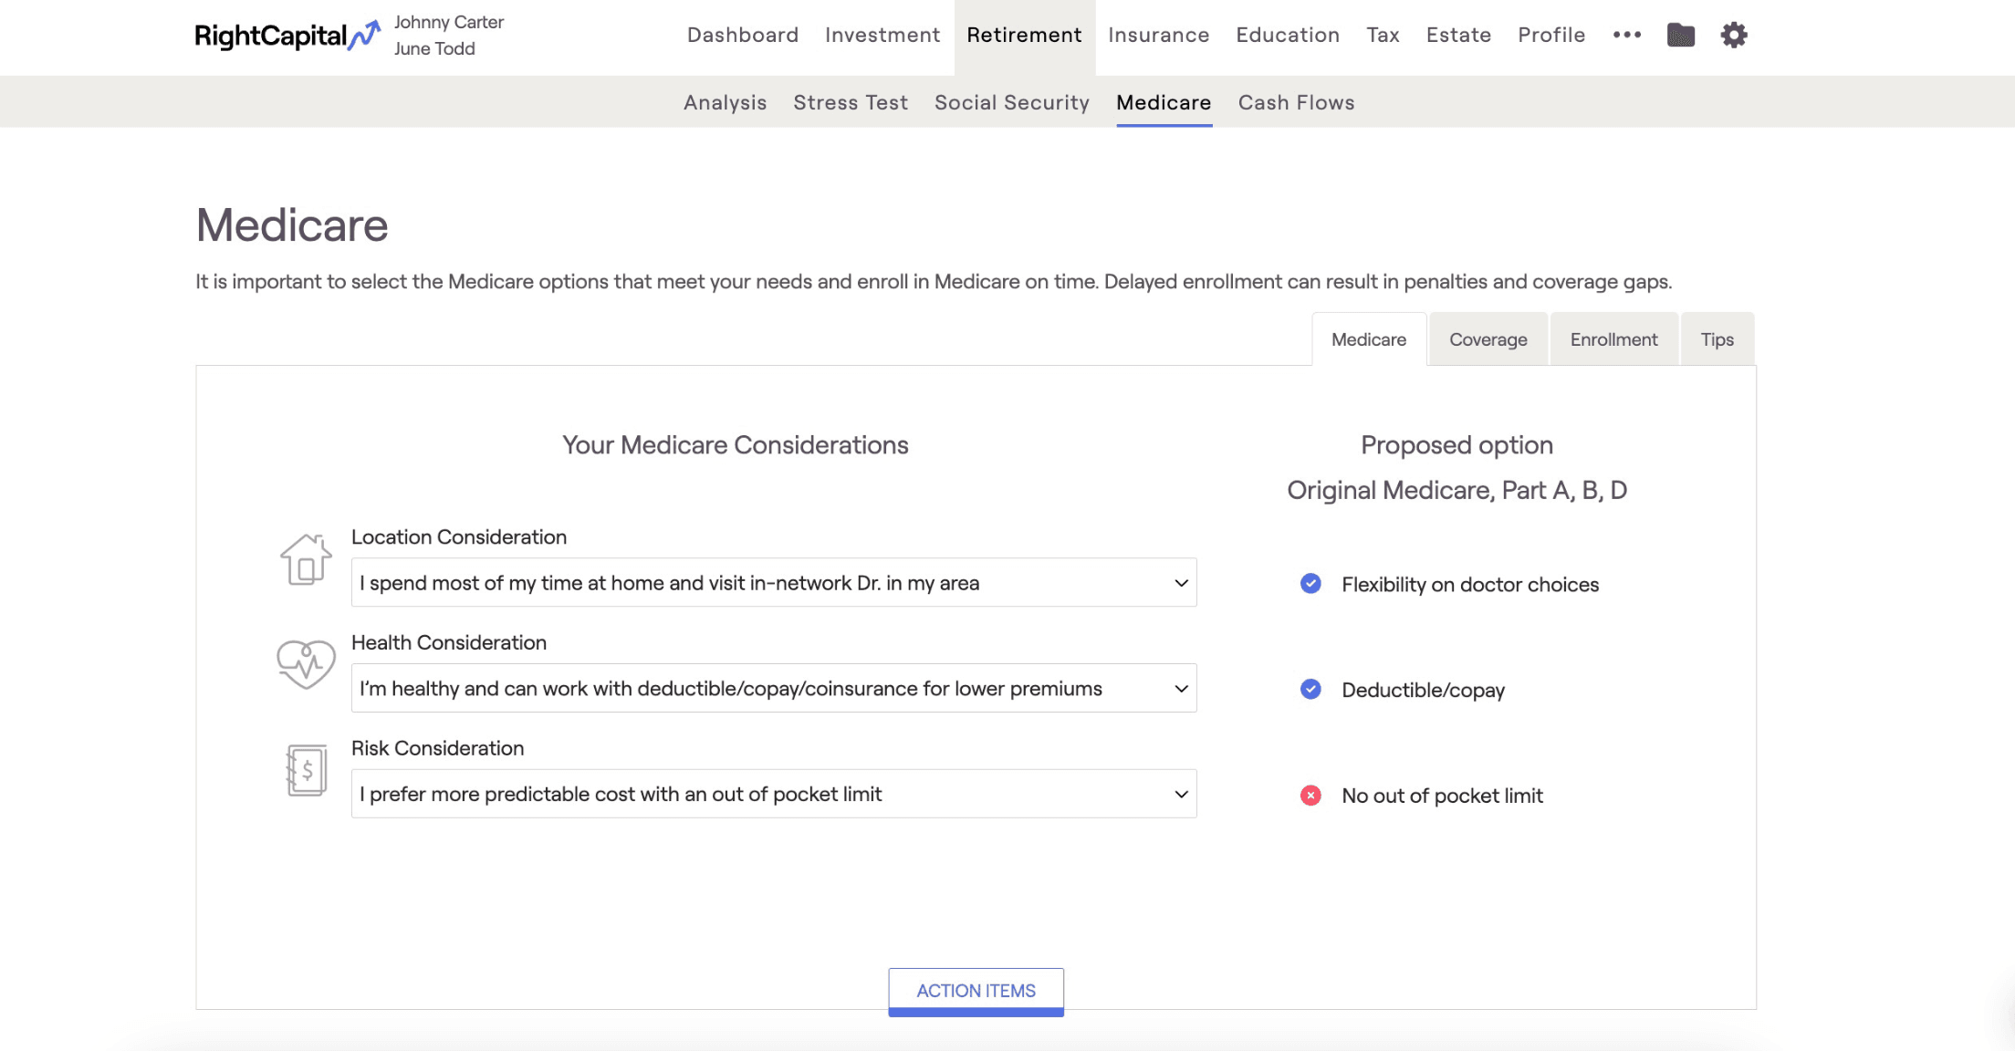Image resolution: width=2015 pixels, height=1051 pixels.
Task: Click the Social Security navigation item
Action: [1011, 101]
